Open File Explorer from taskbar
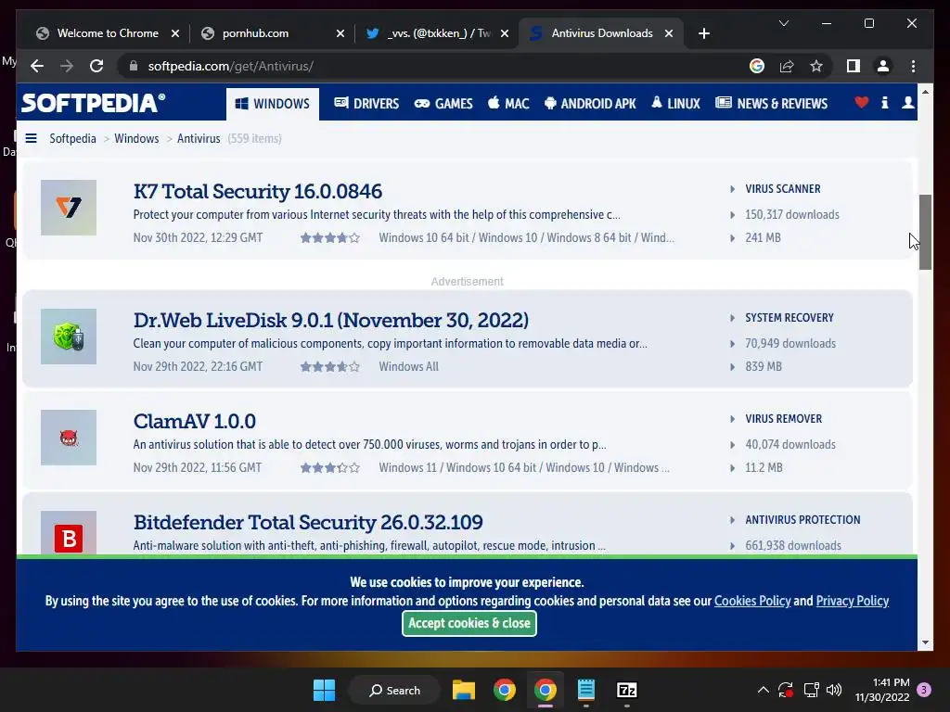This screenshot has height=712, width=950. 464,690
